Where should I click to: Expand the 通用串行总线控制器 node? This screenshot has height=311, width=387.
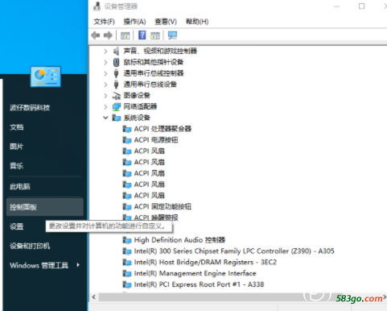(x=105, y=73)
